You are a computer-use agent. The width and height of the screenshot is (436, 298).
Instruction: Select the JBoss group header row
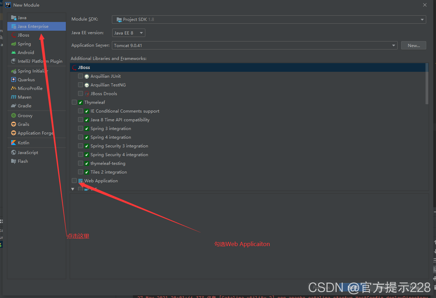tap(248, 68)
